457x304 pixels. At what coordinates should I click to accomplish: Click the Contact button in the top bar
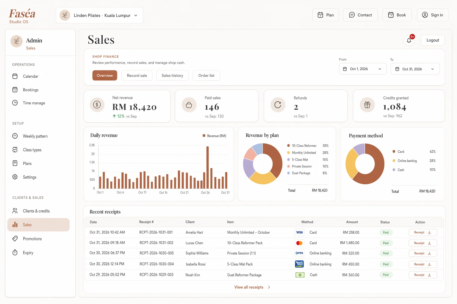tap(360, 15)
